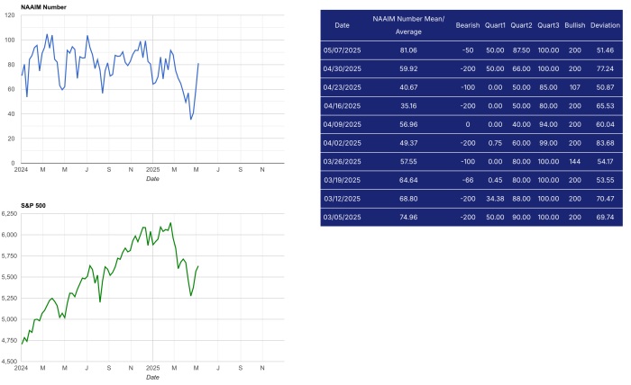The width and height of the screenshot is (631, 385).
Task: Click the Quart3 column header
Action: point(548,25)
